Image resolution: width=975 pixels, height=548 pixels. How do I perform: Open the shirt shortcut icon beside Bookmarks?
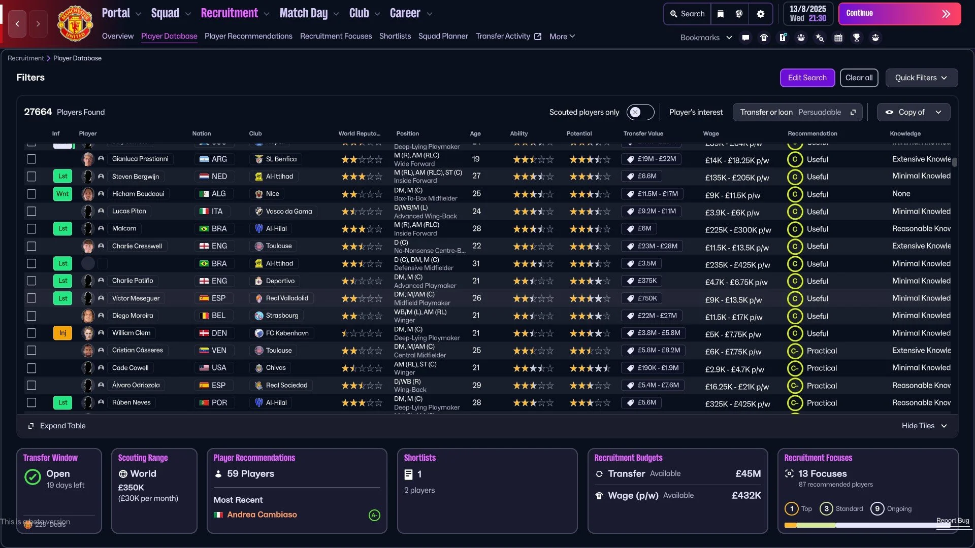764,38
